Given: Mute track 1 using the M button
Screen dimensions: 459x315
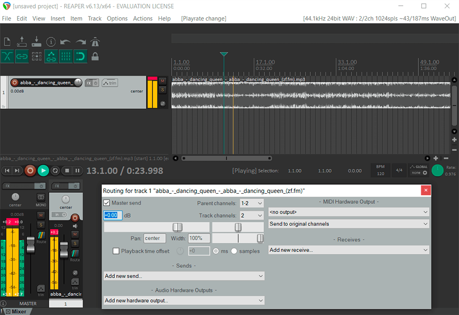Looking at the screenshot, I should [162, 80].
